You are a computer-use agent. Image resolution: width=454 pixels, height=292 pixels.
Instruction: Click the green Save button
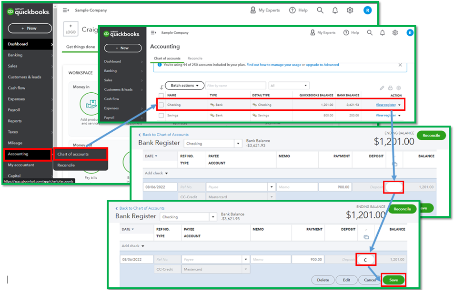[x=393, y=280]
